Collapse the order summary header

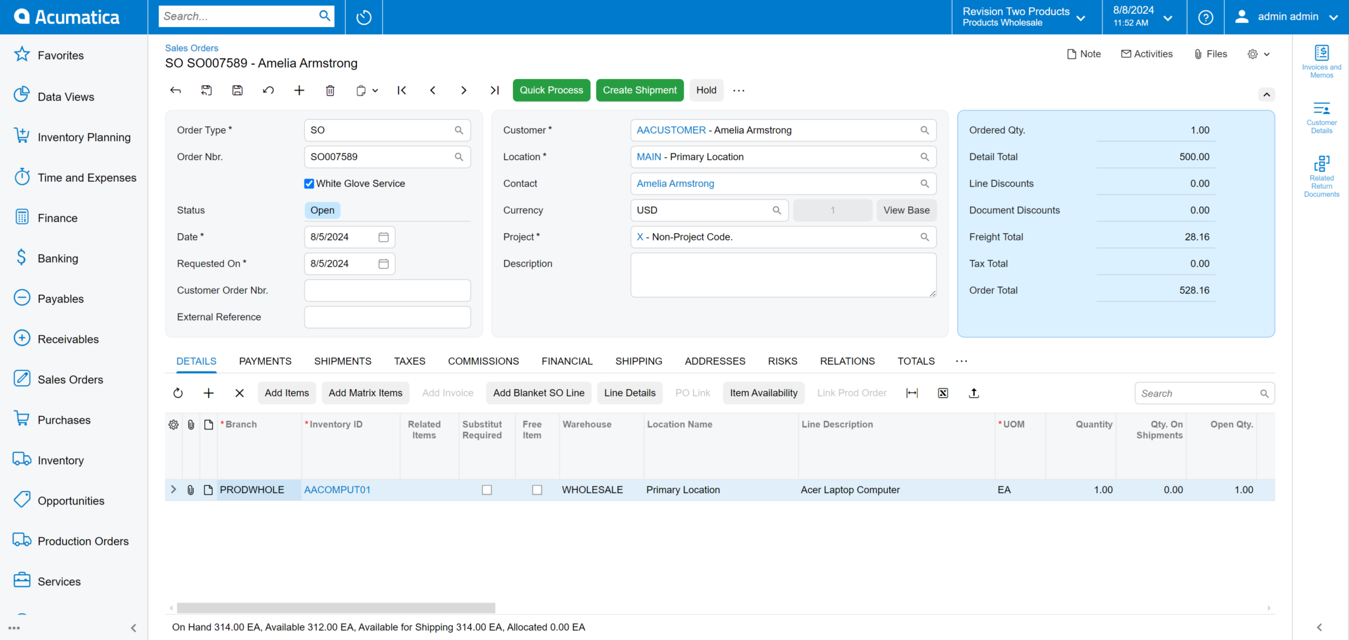(1266, 94)
